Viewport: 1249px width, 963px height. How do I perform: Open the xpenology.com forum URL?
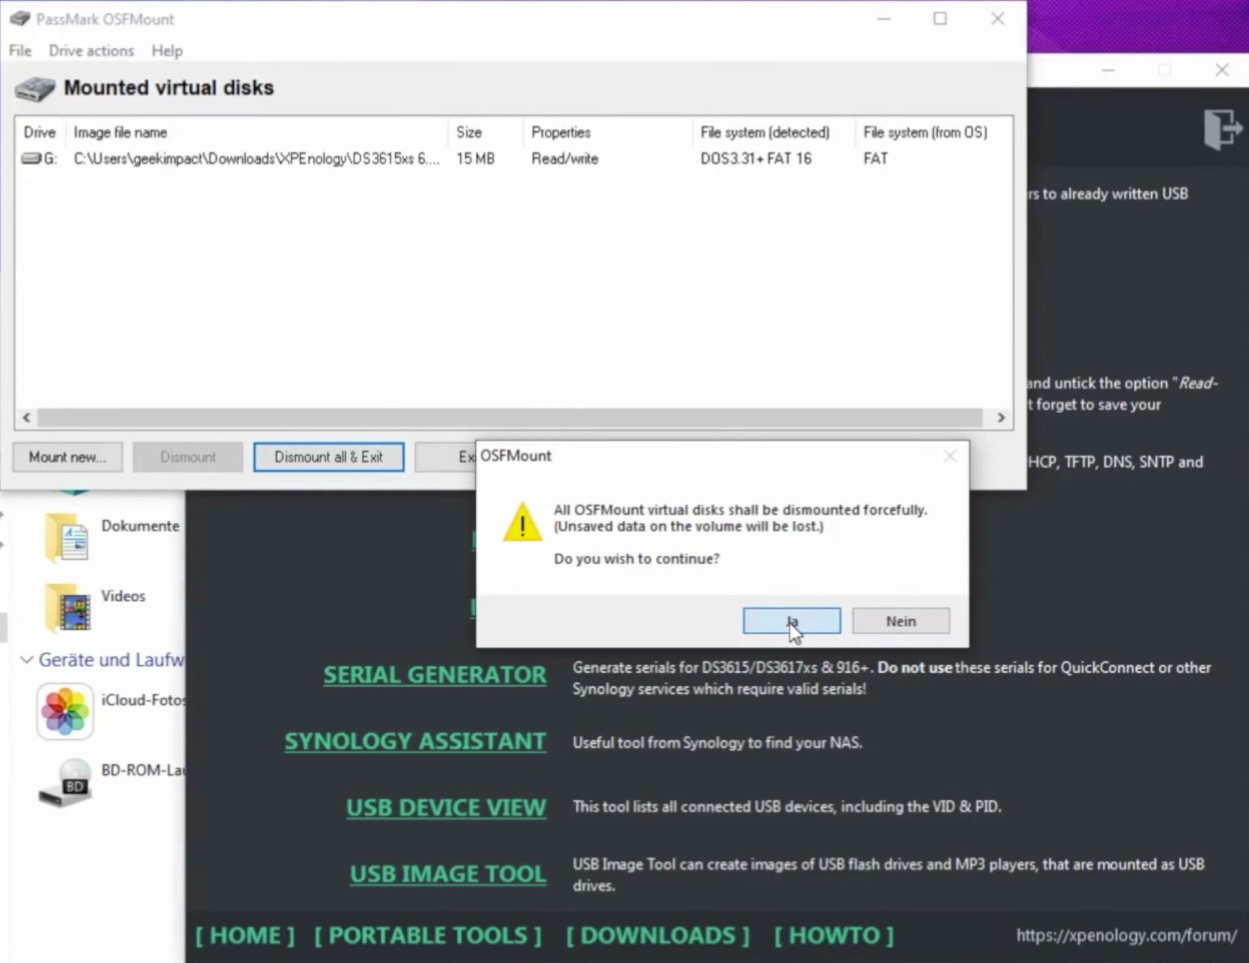[1127, 936]
